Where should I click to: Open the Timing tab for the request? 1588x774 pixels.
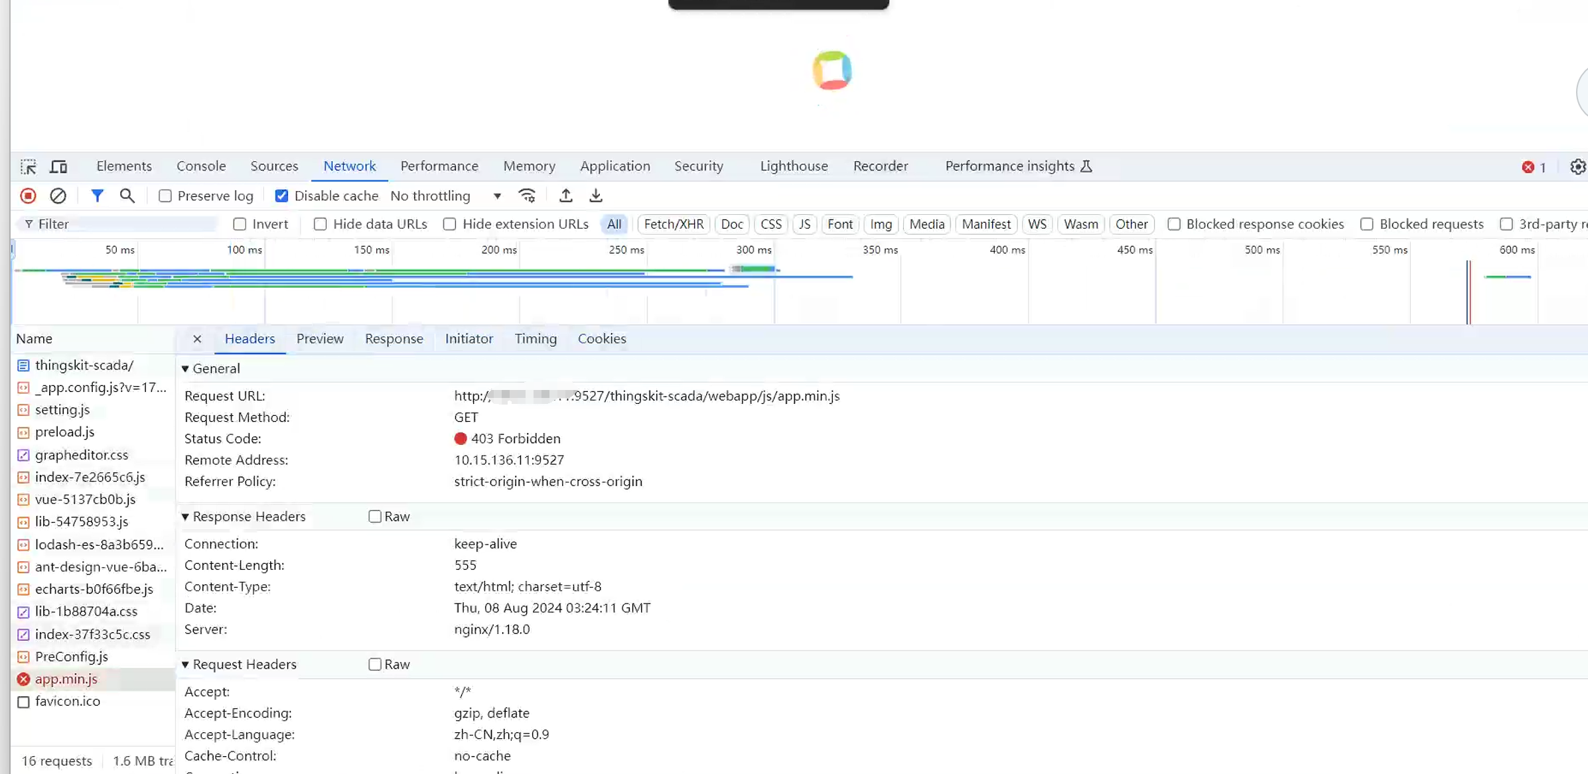point(535,339)
